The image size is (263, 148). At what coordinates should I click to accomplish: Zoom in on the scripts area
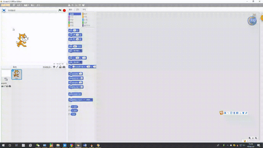(256, 138)
